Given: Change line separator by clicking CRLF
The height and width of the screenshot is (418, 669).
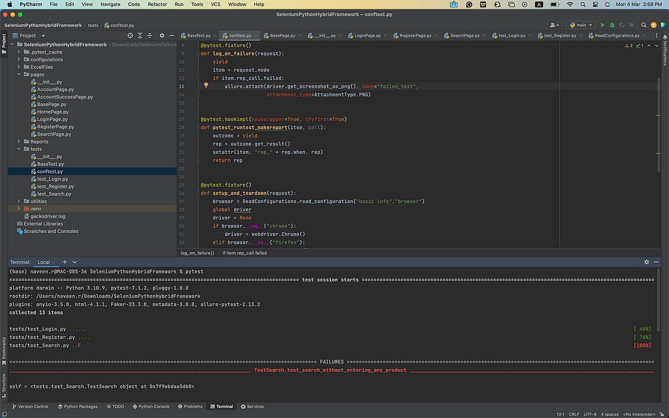Looking at the screenshot, I should tap(574, 414).
